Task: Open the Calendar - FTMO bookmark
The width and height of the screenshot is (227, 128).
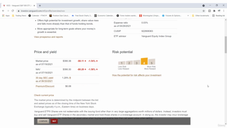Action: click(x=38, y=16)
